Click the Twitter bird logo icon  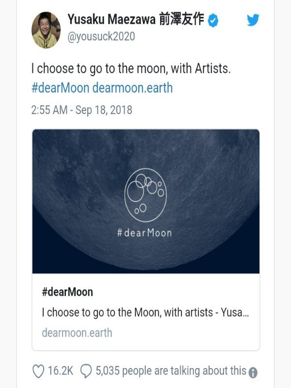pyautogui.click(x=253, y=20)
